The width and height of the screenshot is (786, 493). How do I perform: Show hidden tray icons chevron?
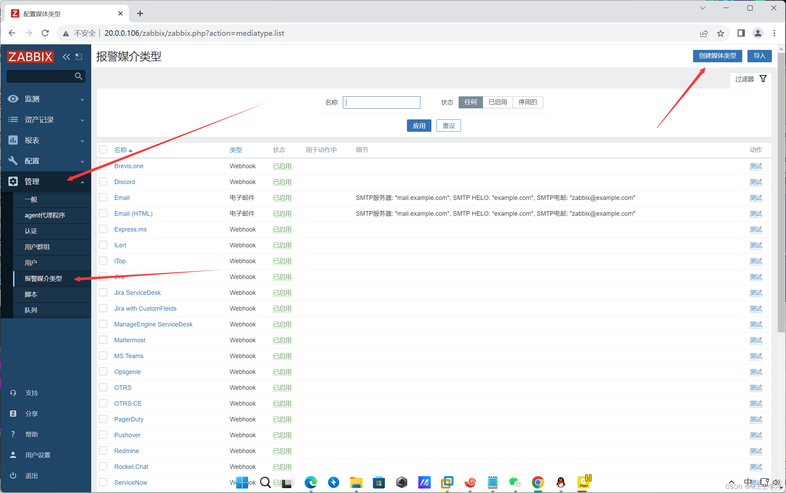732,482
